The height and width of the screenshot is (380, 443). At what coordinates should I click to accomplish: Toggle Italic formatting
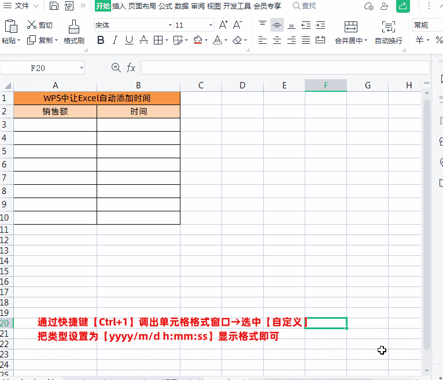point(115,40)
